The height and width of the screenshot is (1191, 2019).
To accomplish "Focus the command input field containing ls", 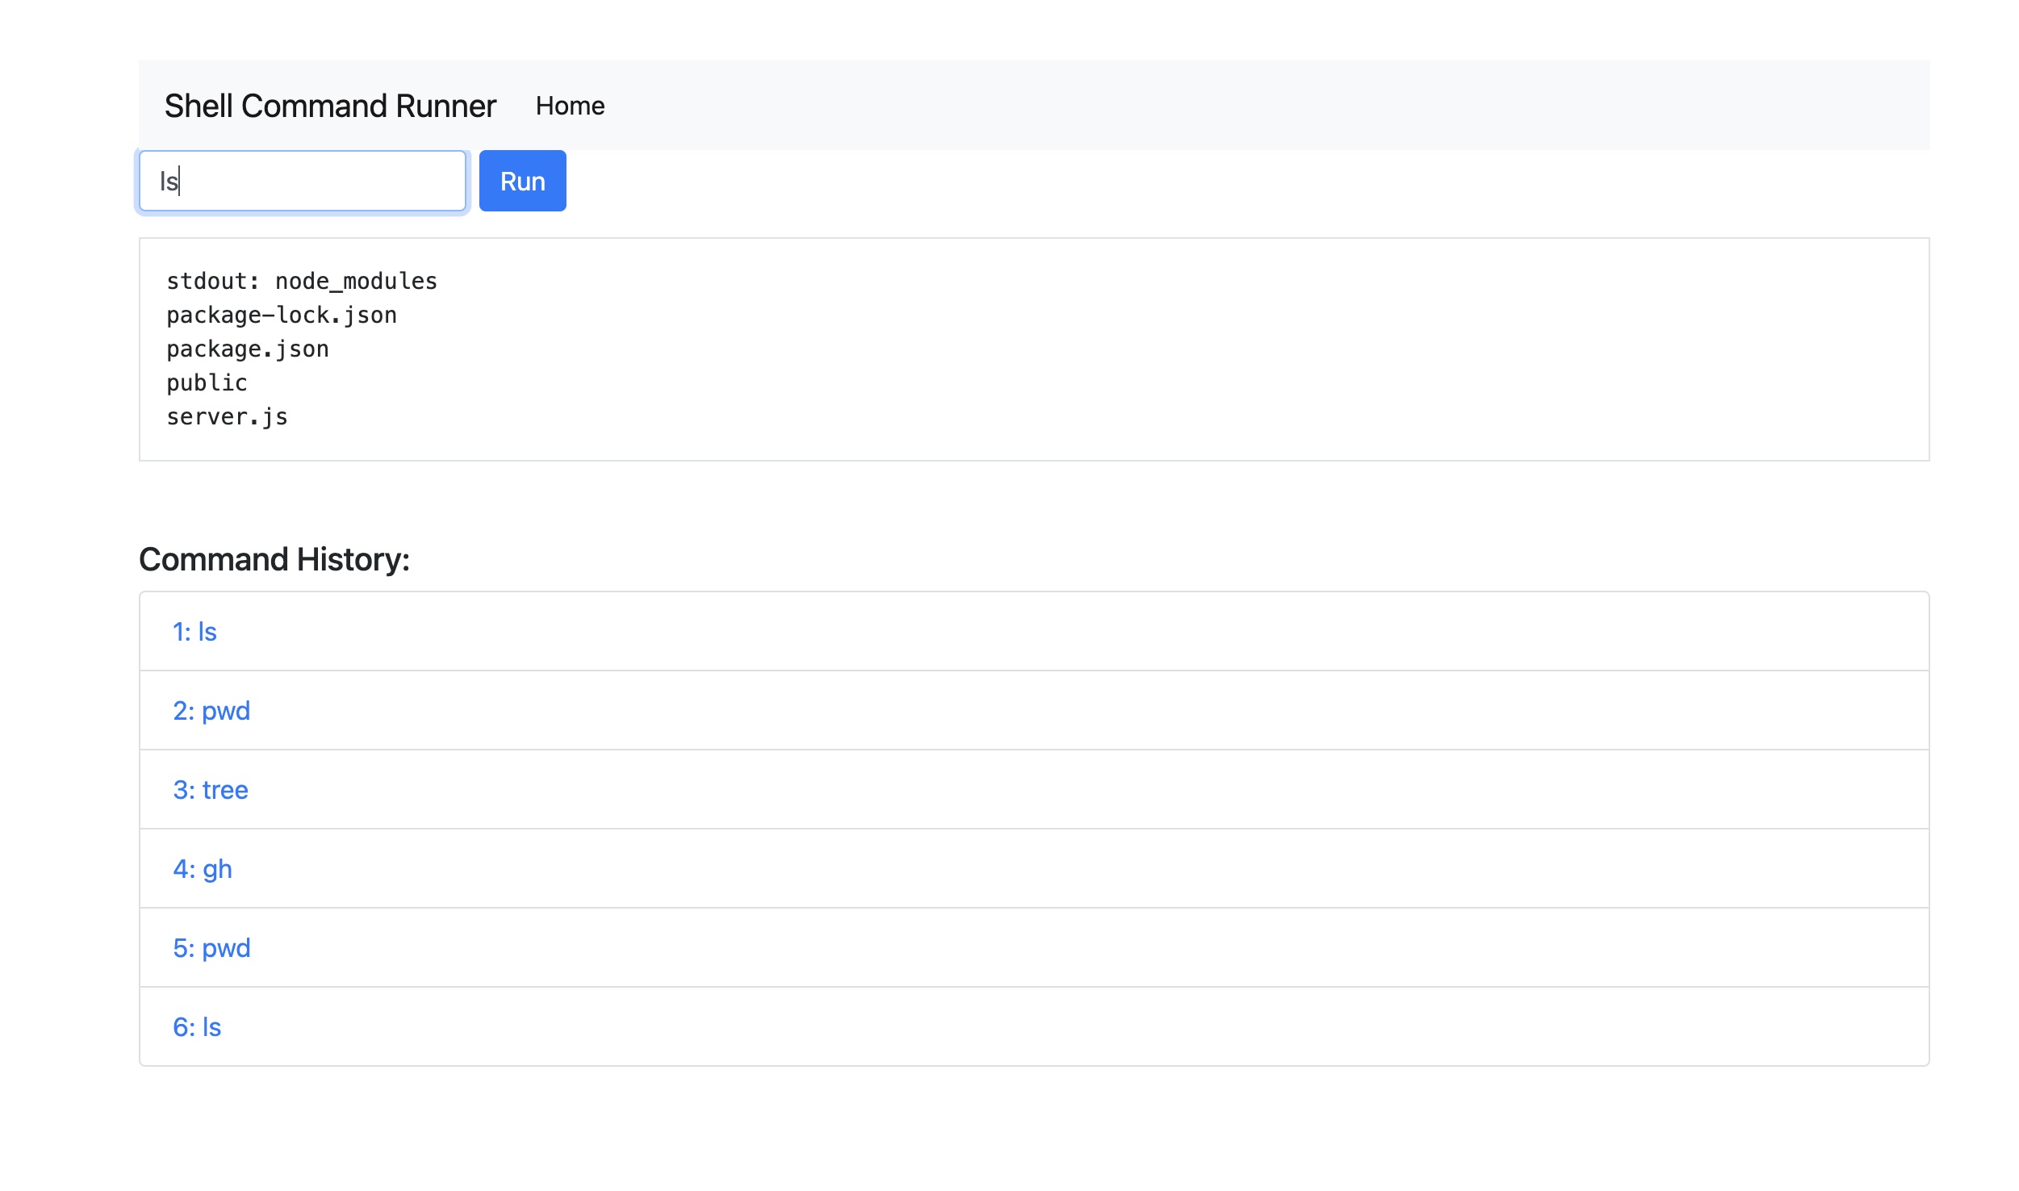I will point(303,181).
